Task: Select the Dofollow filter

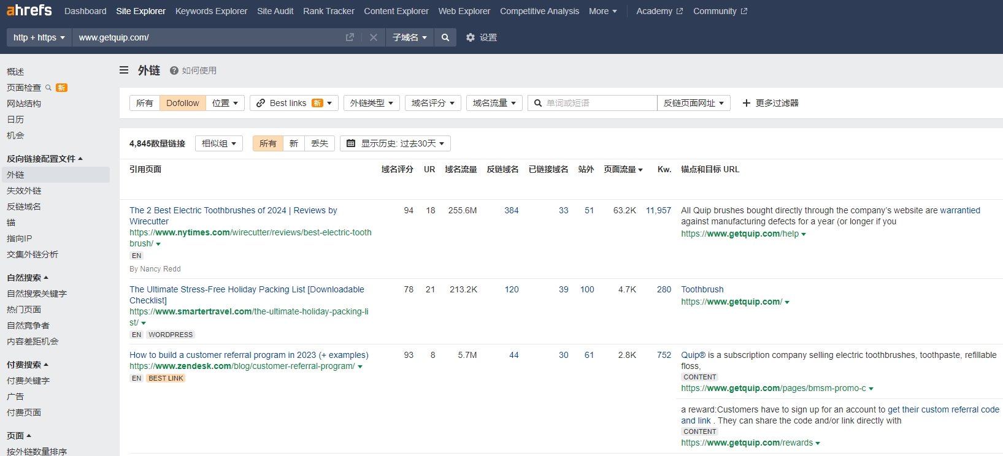Action: 183,103
